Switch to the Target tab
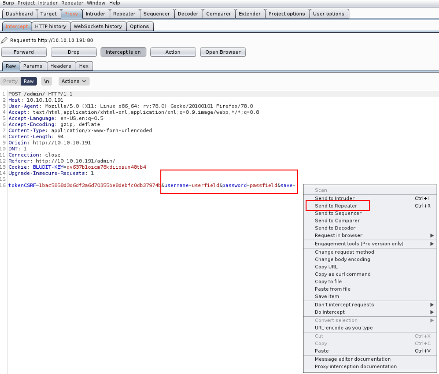The width and height of the screenshot is (439, 374). click(x=48, y=14)
